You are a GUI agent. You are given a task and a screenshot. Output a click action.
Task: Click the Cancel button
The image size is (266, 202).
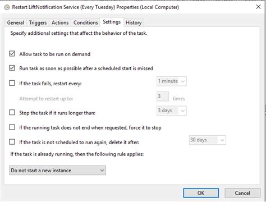point(242,193)
